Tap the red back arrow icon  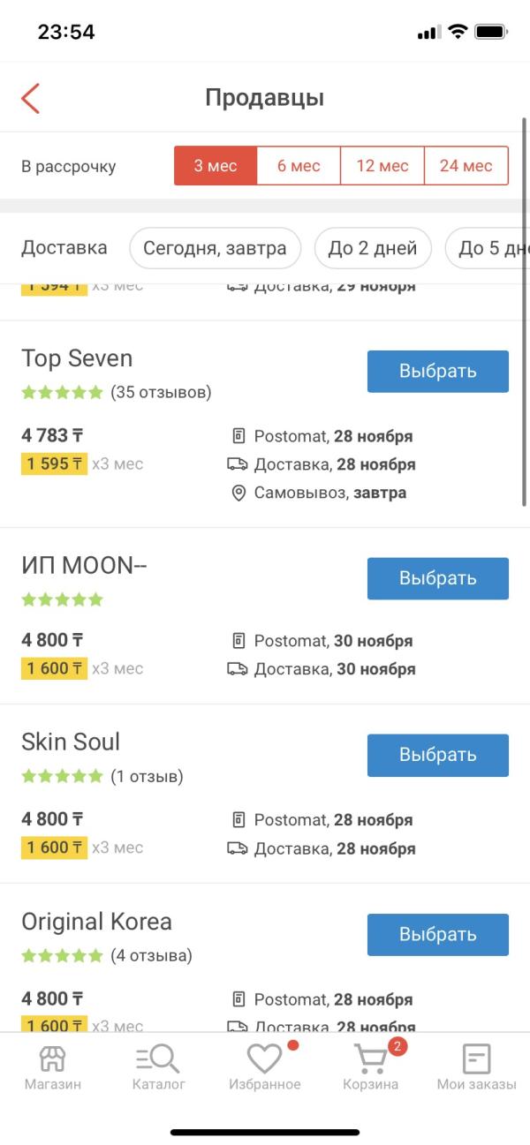click(x=31, y=98)
